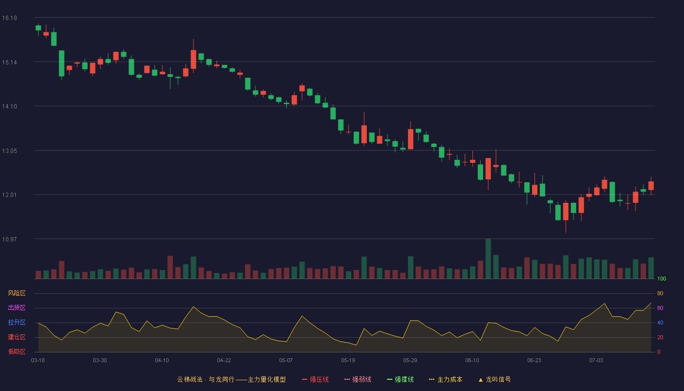Image resolution: width=684 pixels, height=391 pixels.
Task: Toggle the 龙吟信号 legend entry
Action: pos(494,379)
